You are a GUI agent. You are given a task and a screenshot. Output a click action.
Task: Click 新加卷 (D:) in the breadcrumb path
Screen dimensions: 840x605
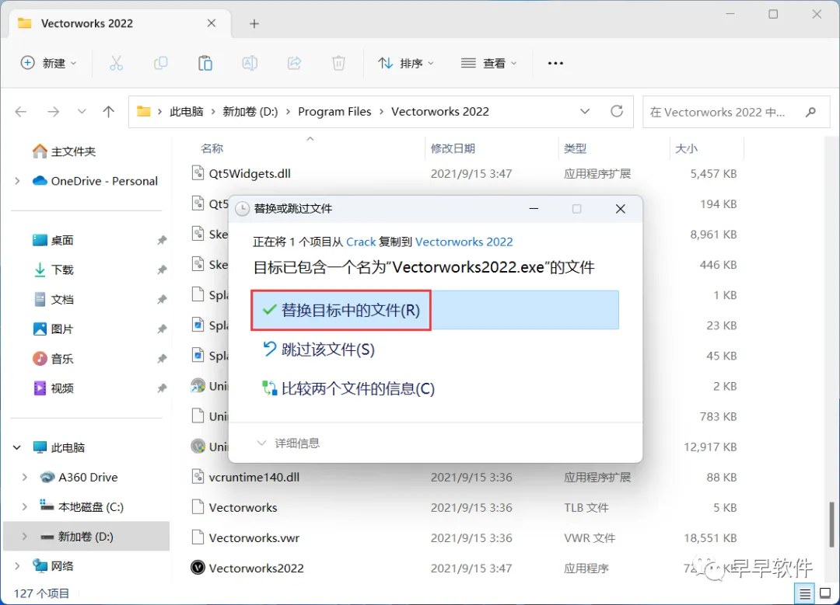tap(250, 111)
